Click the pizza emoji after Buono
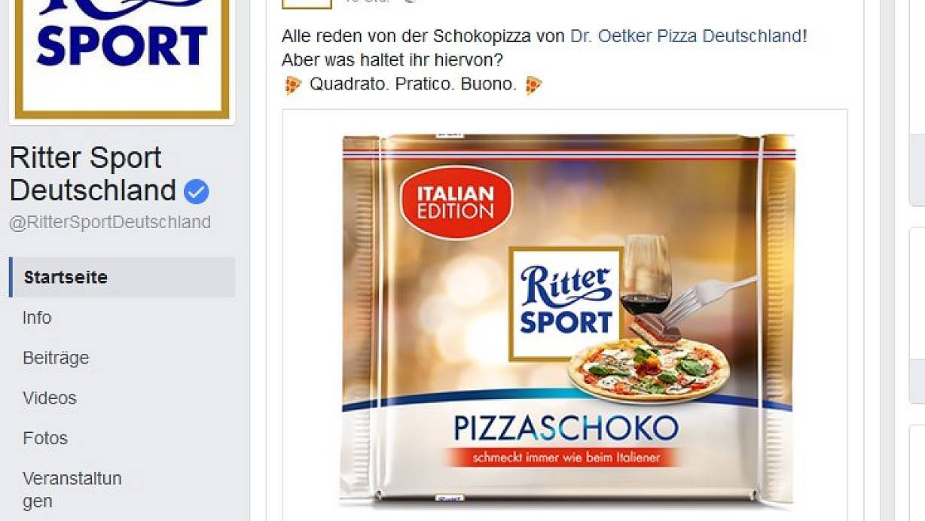The width and height of the screenshot is (925, 521). pyautogui.click(x=533, y=84)
